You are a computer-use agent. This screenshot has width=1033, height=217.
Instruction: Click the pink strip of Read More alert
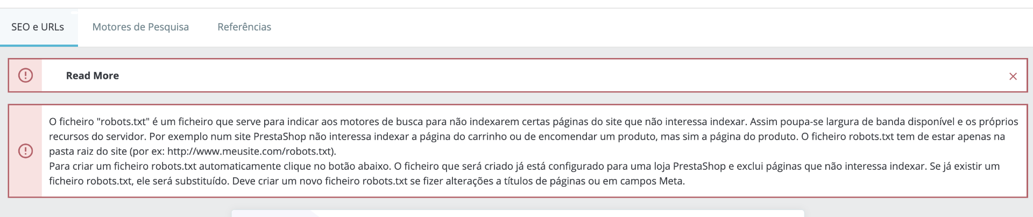(25, 75)
